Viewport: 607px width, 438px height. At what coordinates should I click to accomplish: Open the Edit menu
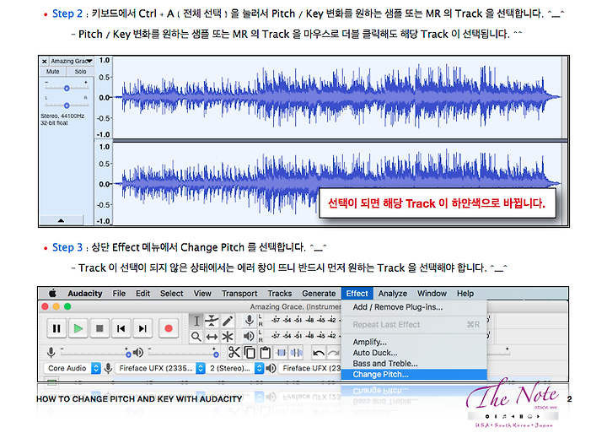(142, 294)
